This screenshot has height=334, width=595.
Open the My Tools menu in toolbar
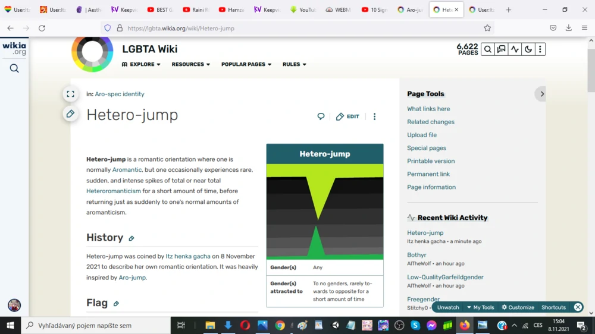pos(480,307)
